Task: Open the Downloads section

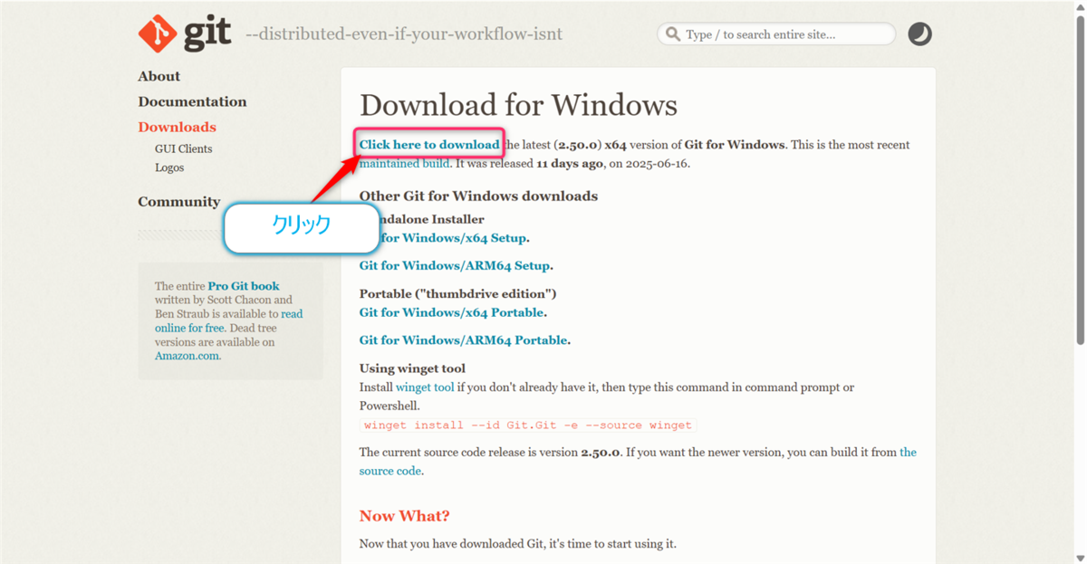Action: click(177, 127)
